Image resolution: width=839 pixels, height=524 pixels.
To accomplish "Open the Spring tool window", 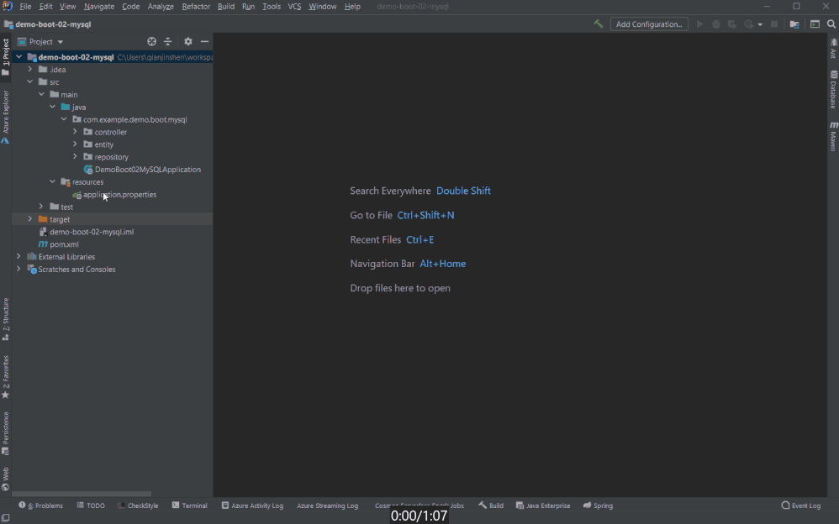I will point(598,506).
